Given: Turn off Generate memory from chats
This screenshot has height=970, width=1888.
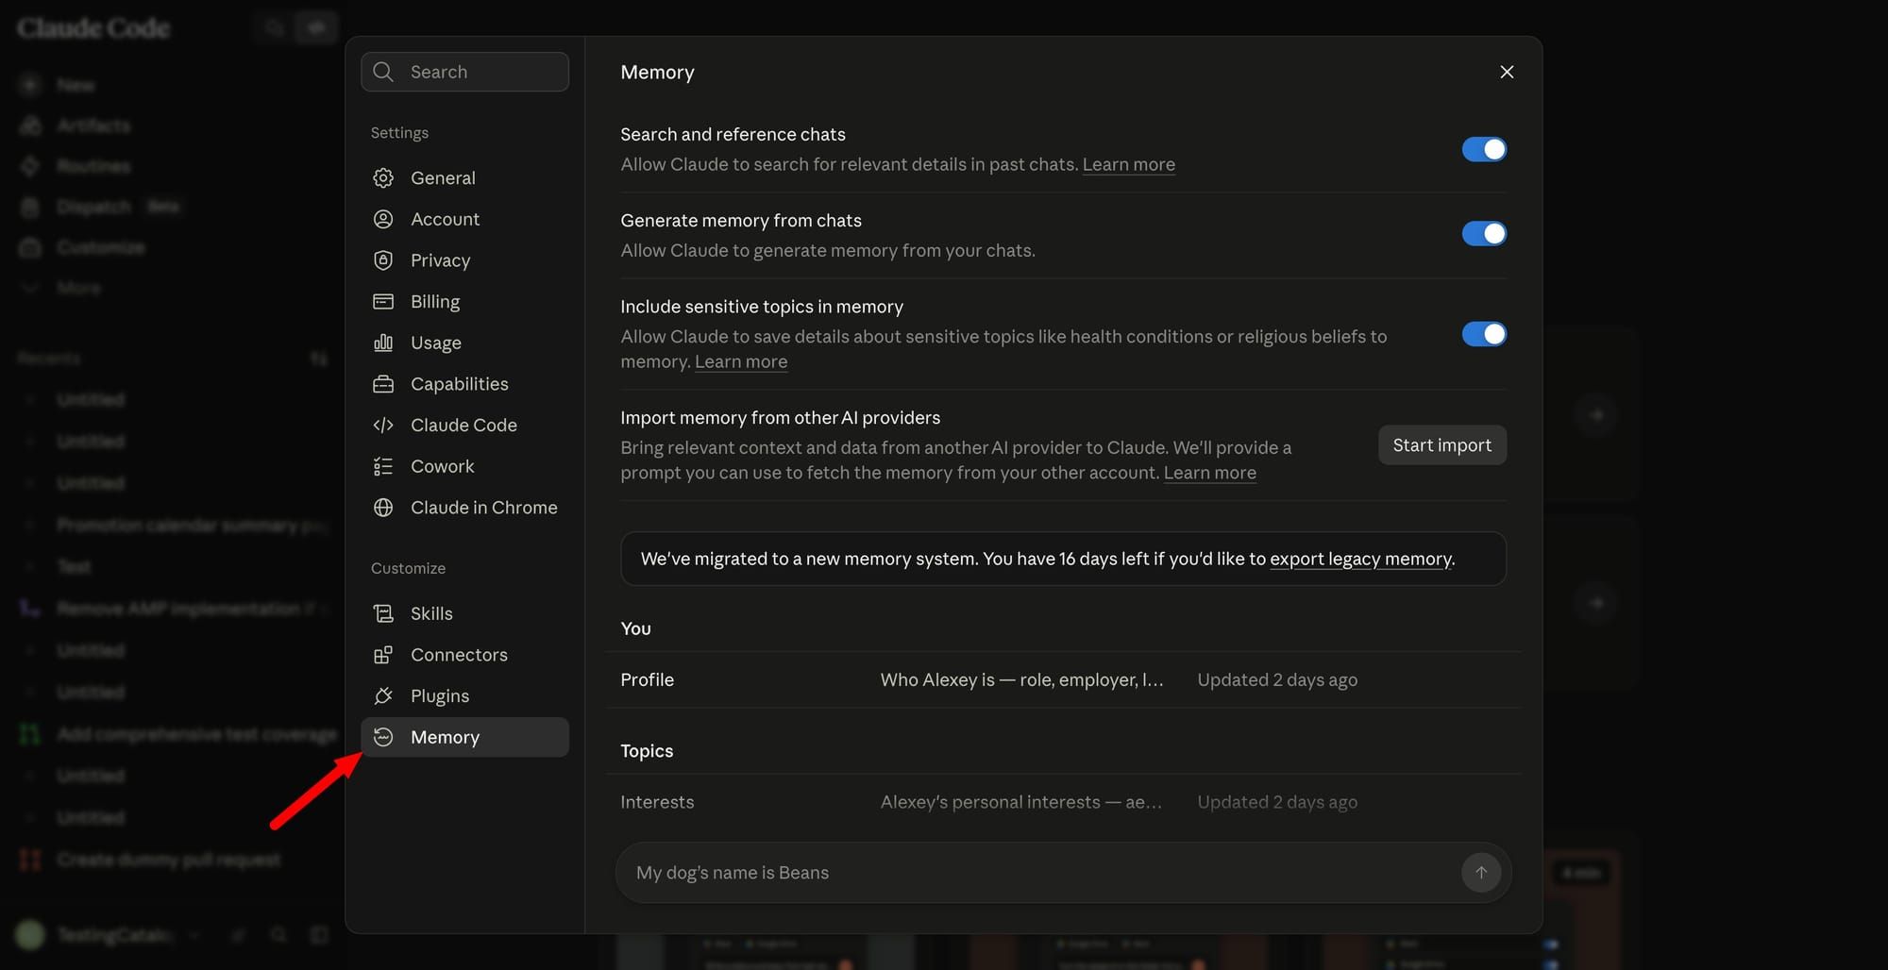Looking at the screenshot, I should pos(1484,233).
